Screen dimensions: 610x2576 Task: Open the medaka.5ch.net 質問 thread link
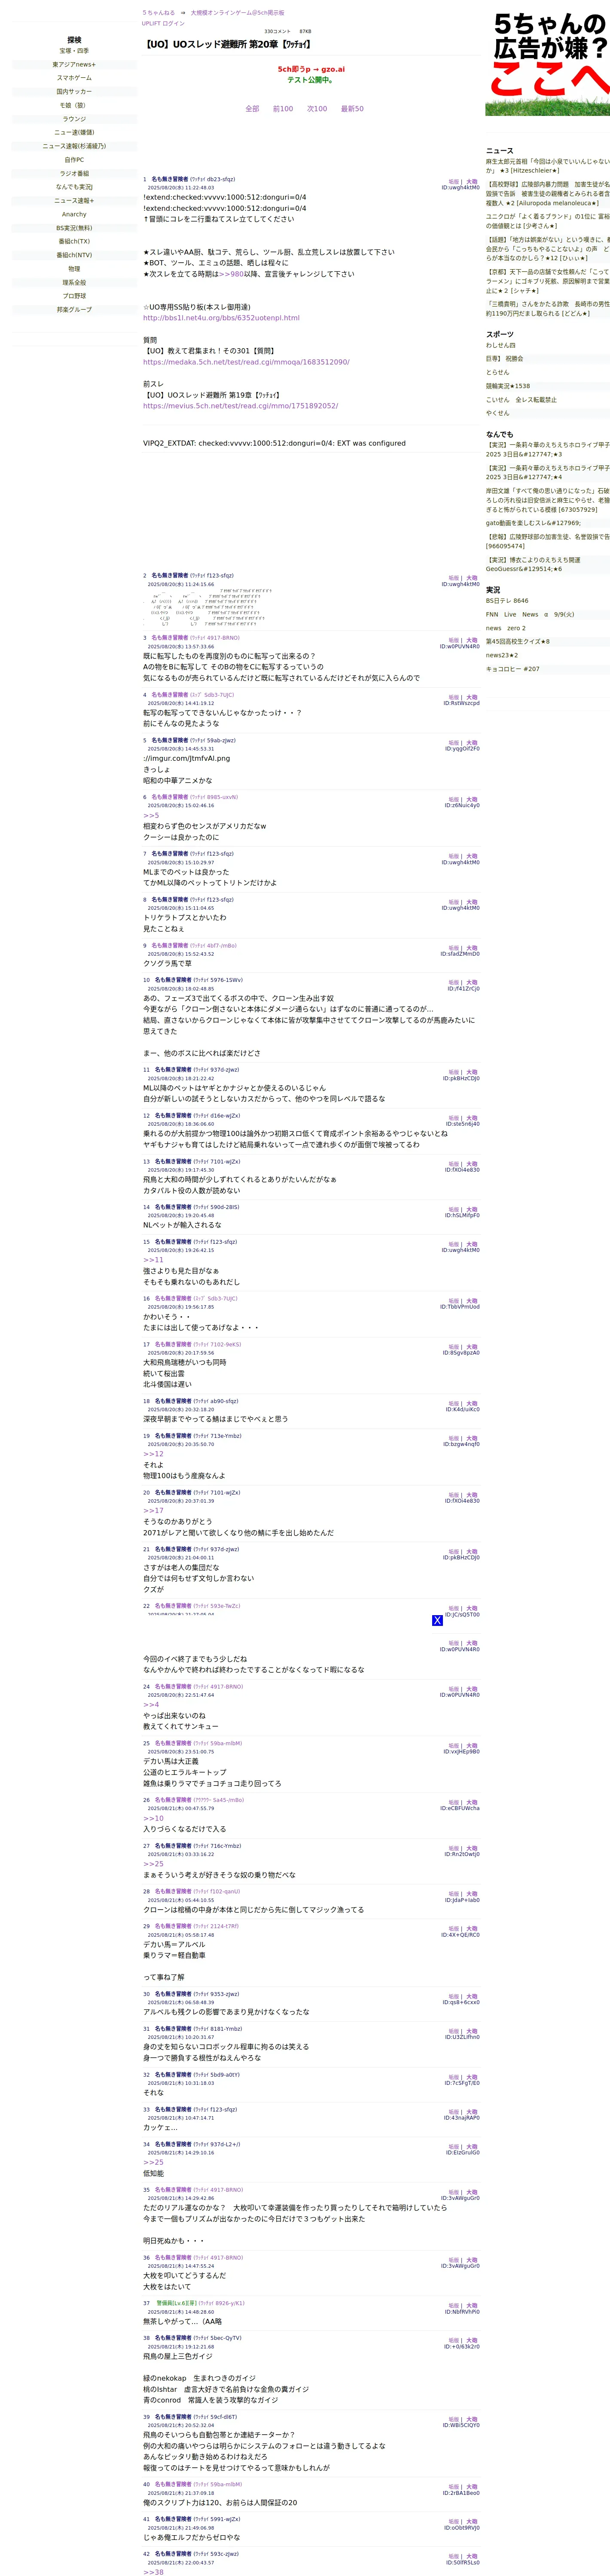pyautogui.click(x=246, y=362)
